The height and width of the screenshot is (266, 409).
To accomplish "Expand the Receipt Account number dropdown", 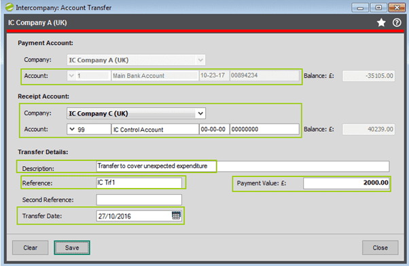I will (72, 129).
